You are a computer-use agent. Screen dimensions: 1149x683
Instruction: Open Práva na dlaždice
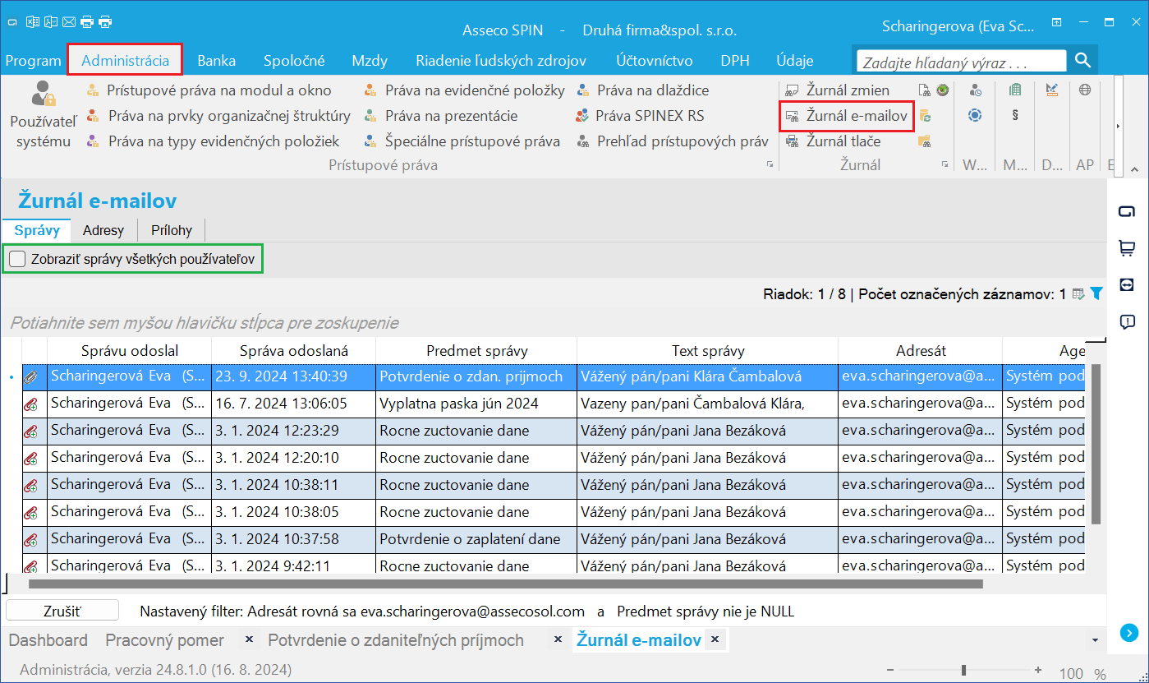point(643,90)
